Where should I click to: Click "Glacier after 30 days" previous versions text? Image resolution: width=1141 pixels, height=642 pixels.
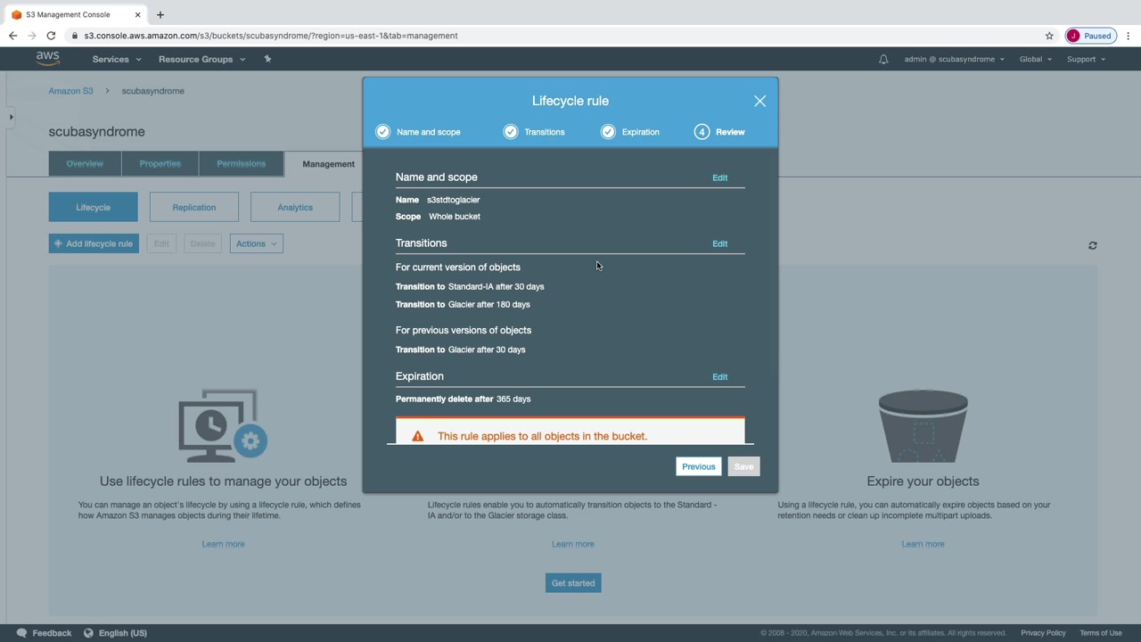point(487,350)
